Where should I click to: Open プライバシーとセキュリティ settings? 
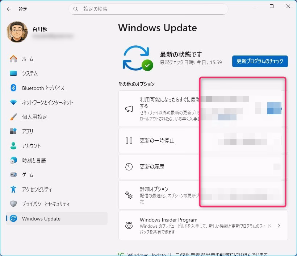click(57, 204)
